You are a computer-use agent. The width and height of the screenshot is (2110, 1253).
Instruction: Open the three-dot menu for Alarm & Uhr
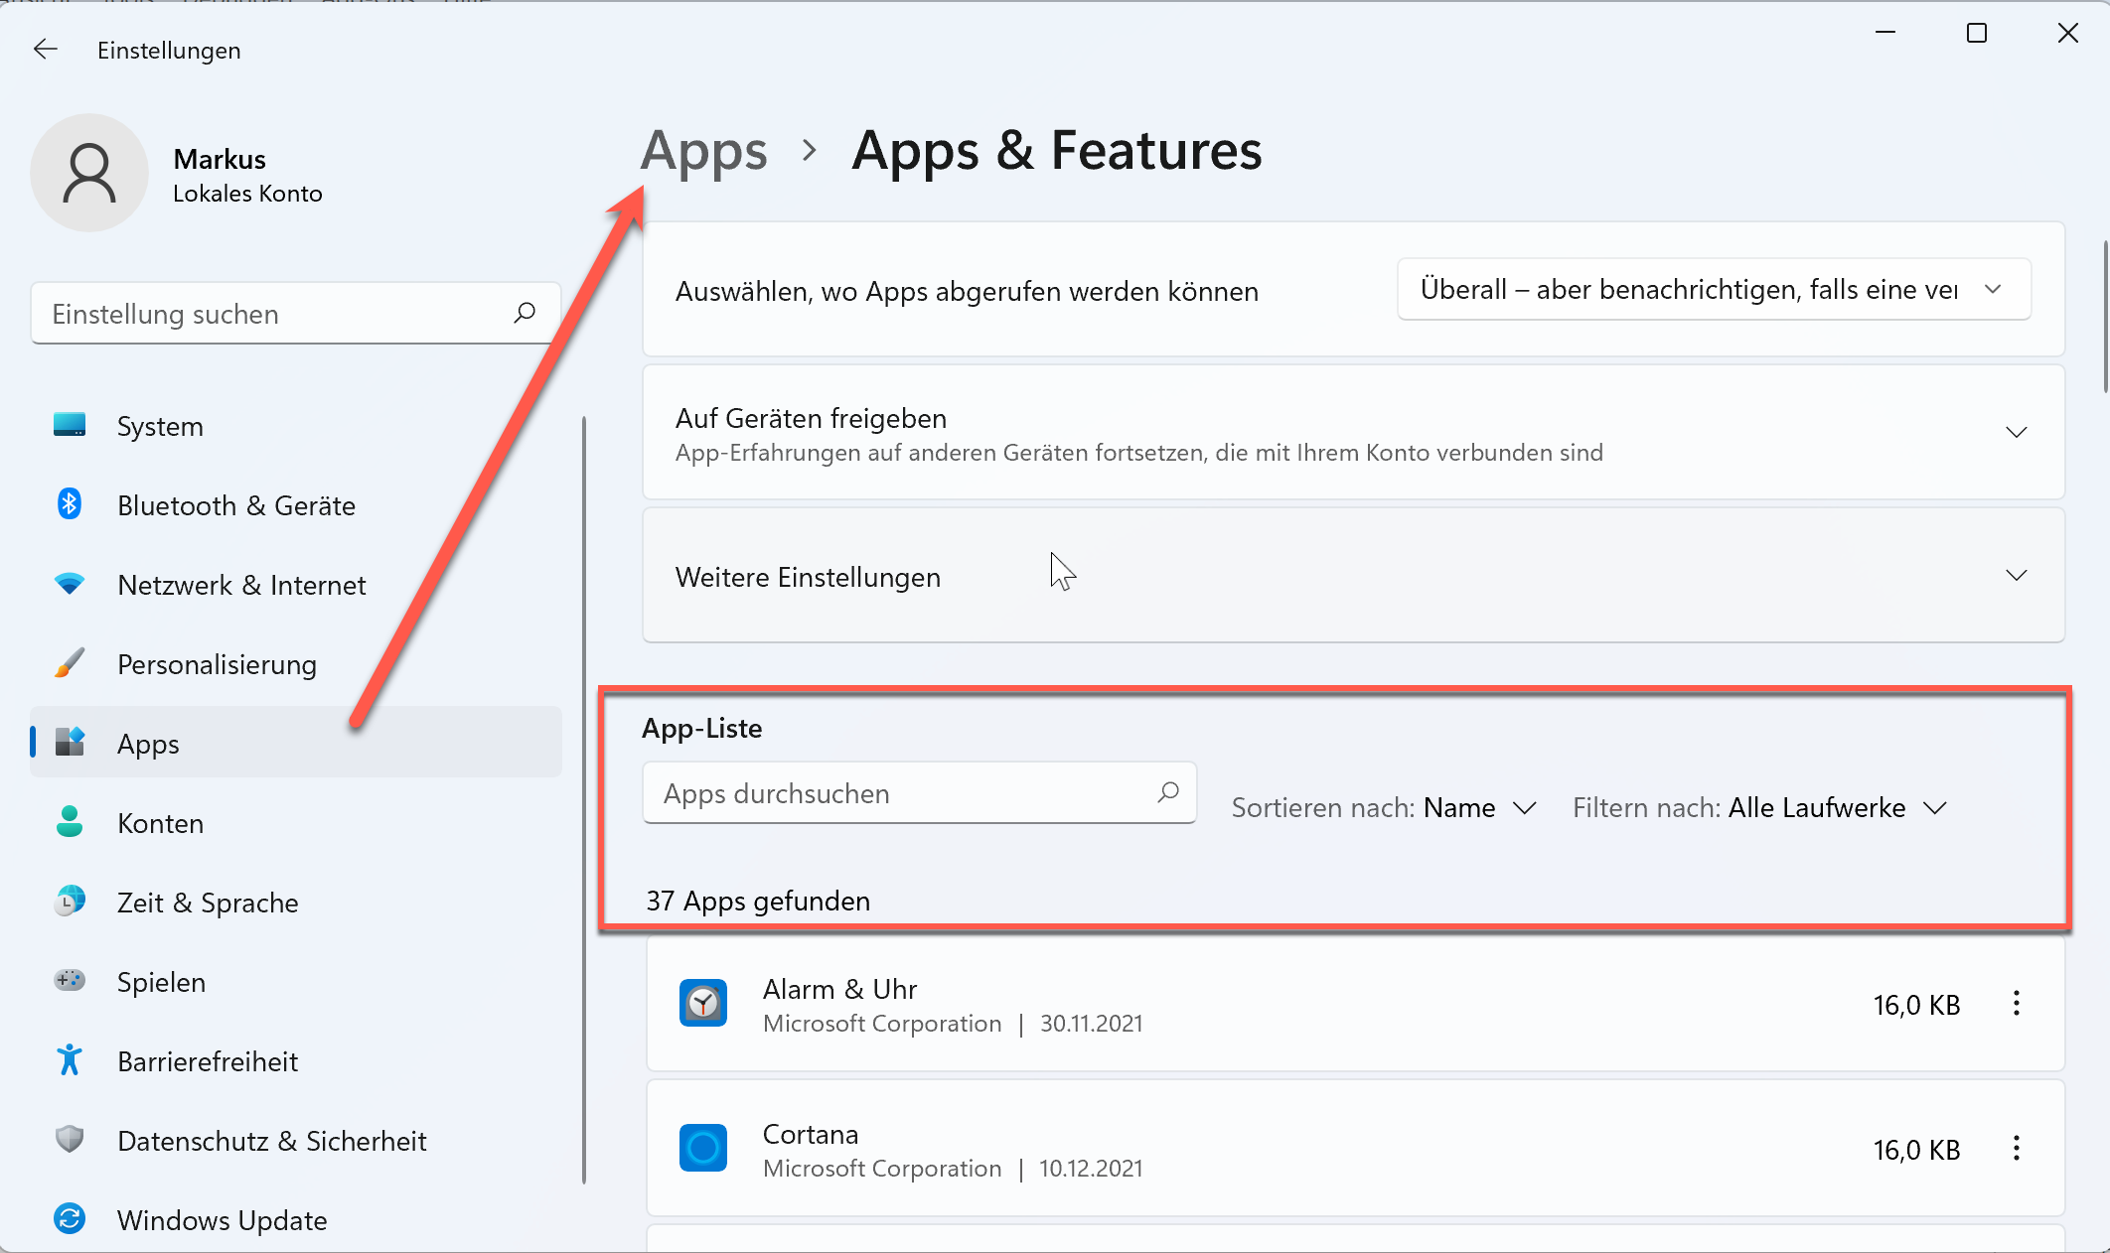[2017, 1003]
